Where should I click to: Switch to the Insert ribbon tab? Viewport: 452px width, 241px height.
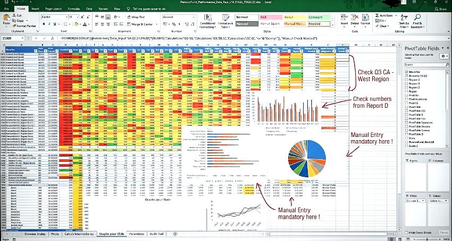click(35, 9)
